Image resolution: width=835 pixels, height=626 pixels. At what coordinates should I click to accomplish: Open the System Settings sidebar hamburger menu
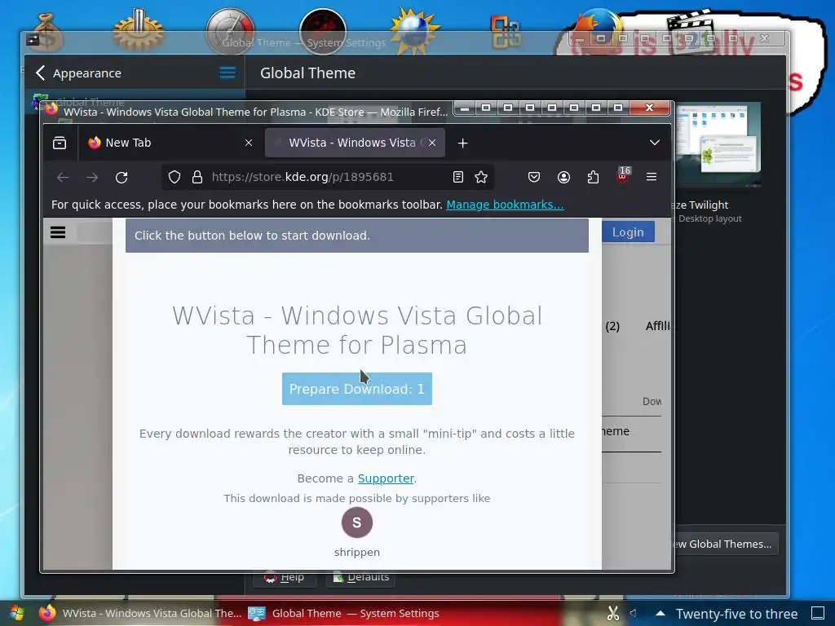[x=228, y=73]
